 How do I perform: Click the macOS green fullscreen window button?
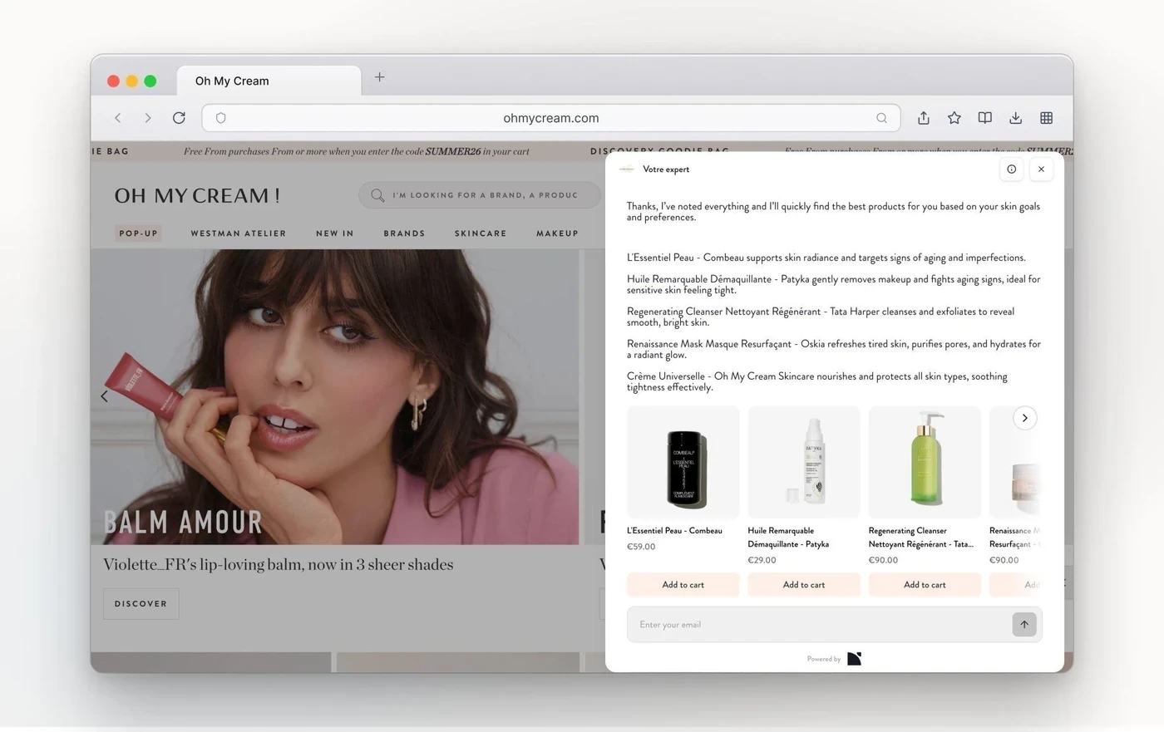[150, 81]
